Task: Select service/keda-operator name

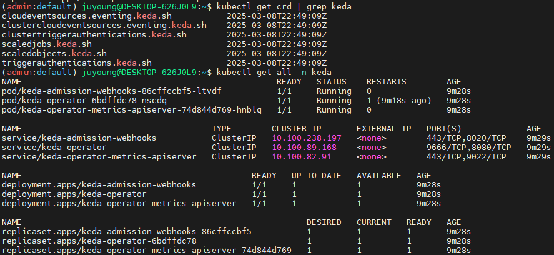Action: [x=54, y=147]
